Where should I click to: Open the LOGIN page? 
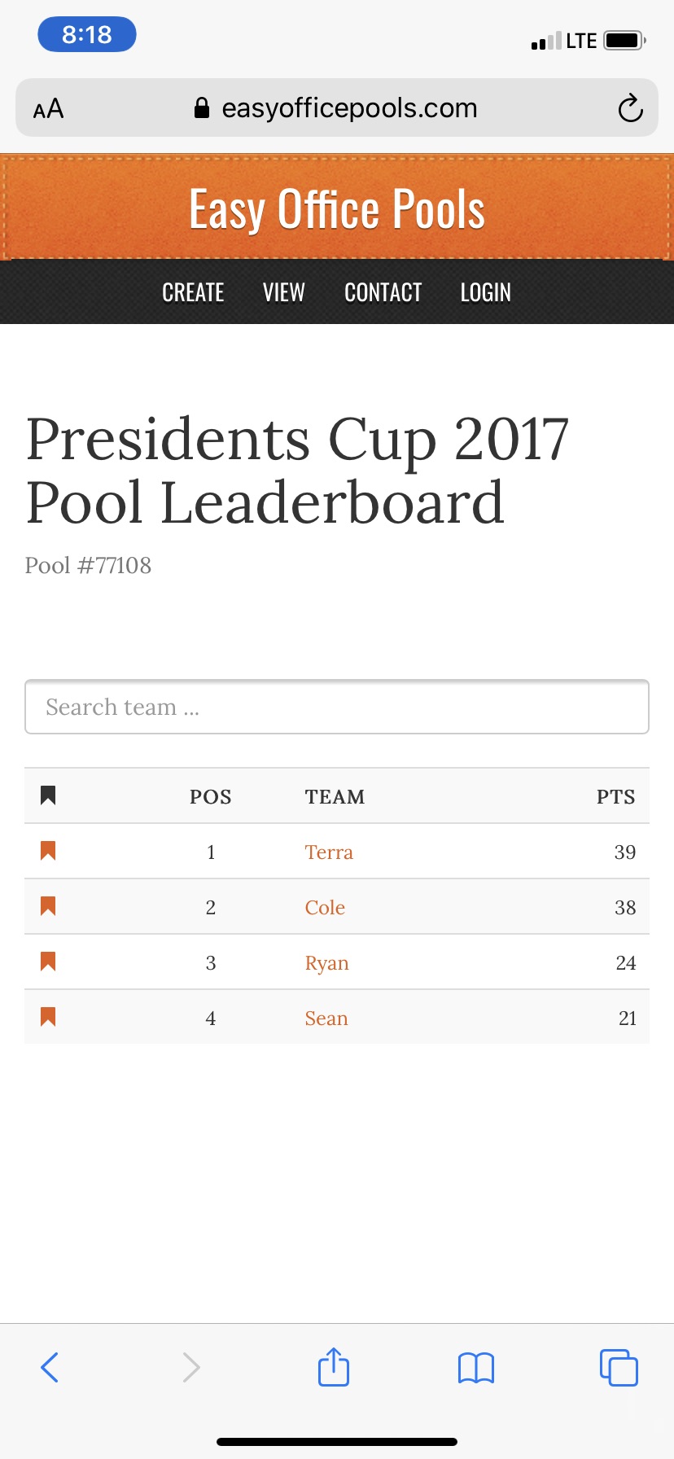tap(485, 291)
